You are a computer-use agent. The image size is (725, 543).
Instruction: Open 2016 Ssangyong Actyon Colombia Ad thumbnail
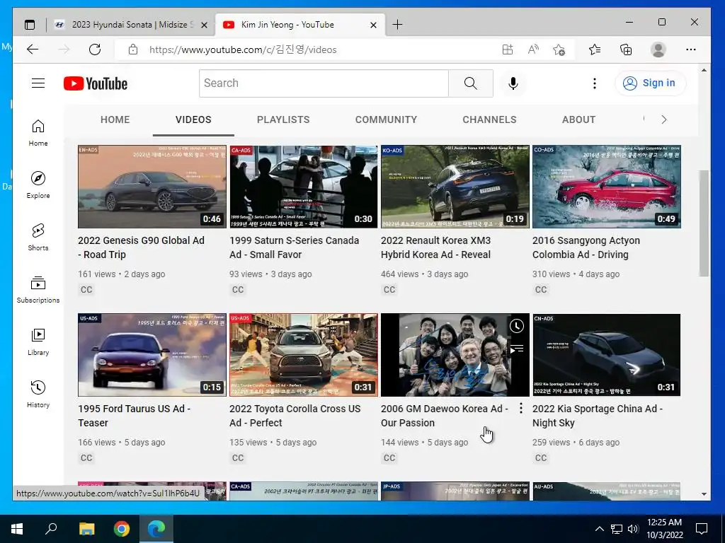(607, 187)
